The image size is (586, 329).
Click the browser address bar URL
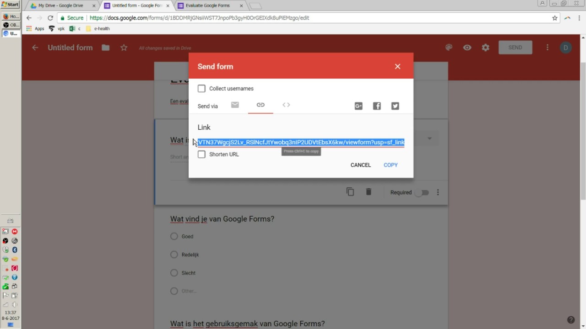click(200, 18)
